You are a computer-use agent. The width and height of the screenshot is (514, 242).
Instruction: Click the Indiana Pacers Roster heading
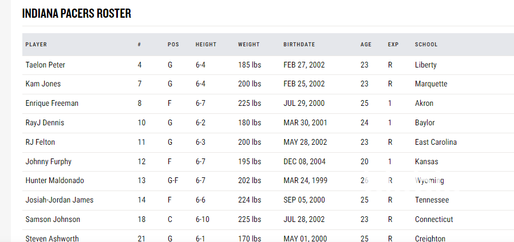(77, 14)
